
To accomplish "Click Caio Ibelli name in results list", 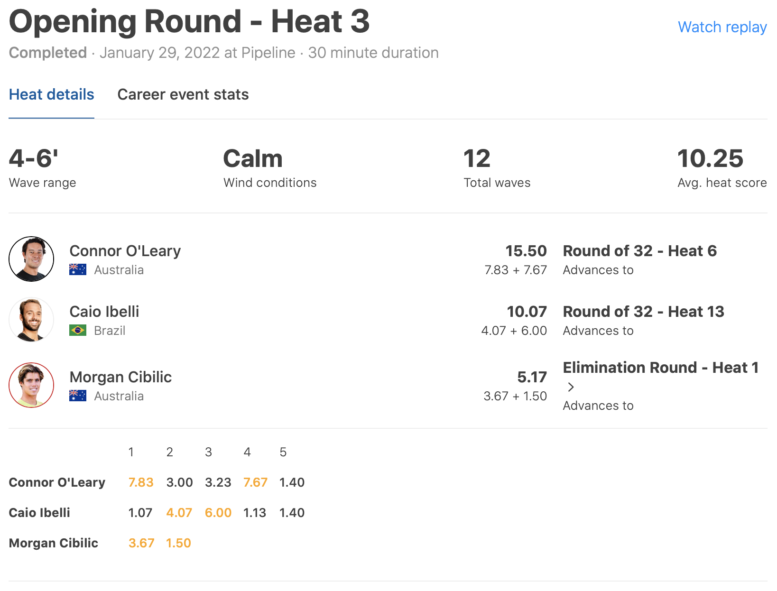I will (104, 311).
